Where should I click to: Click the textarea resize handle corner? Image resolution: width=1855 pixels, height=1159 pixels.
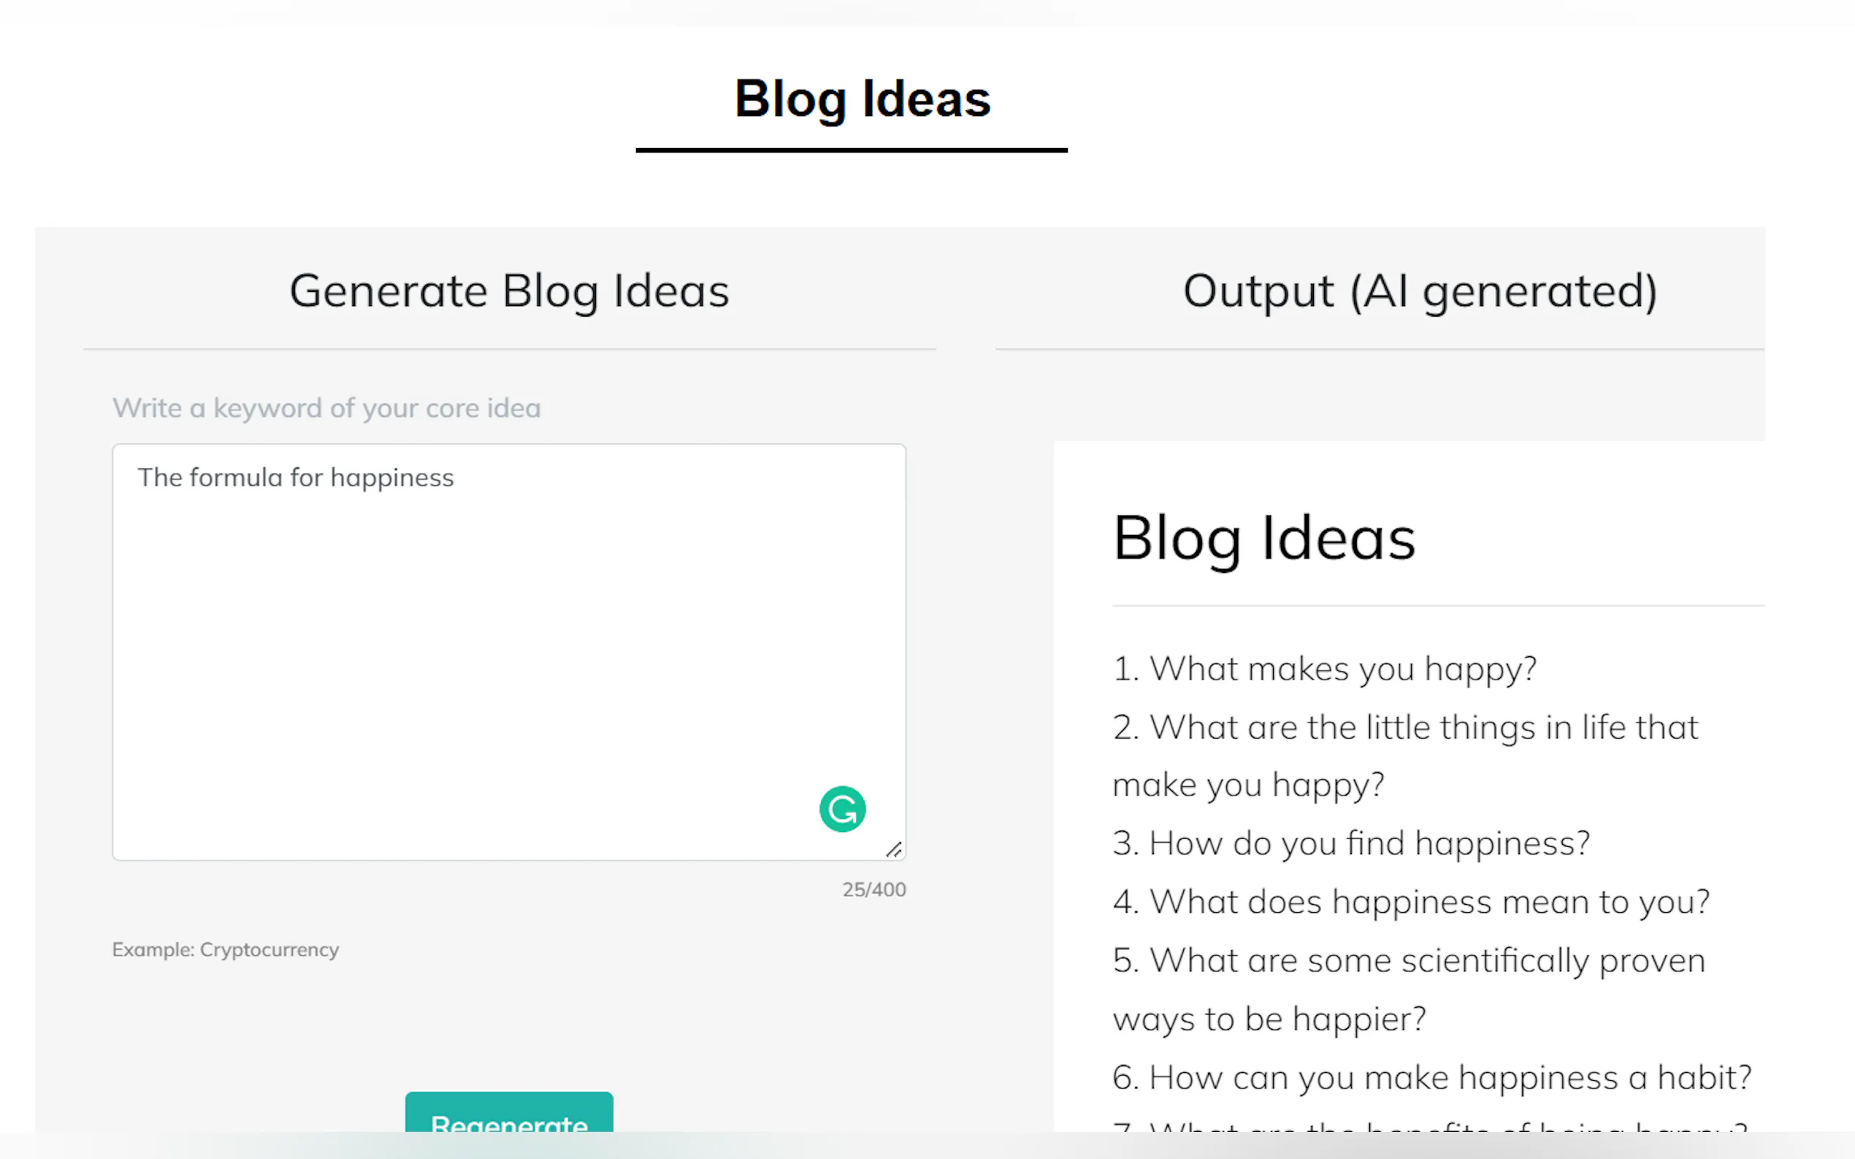point(894,850)
